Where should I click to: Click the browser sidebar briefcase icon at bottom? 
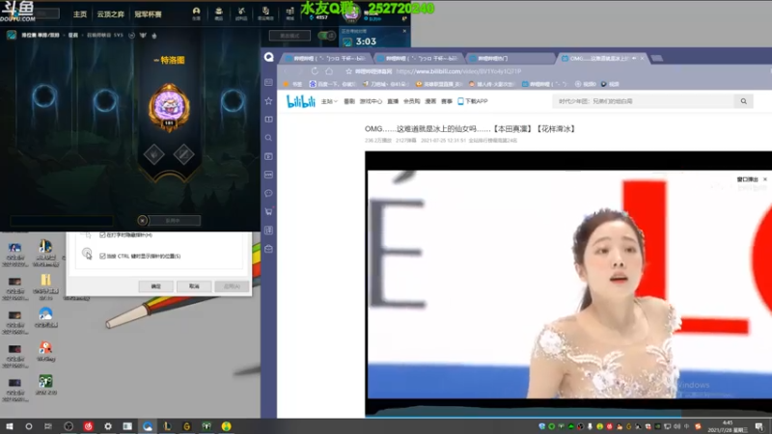pos(268,249)
